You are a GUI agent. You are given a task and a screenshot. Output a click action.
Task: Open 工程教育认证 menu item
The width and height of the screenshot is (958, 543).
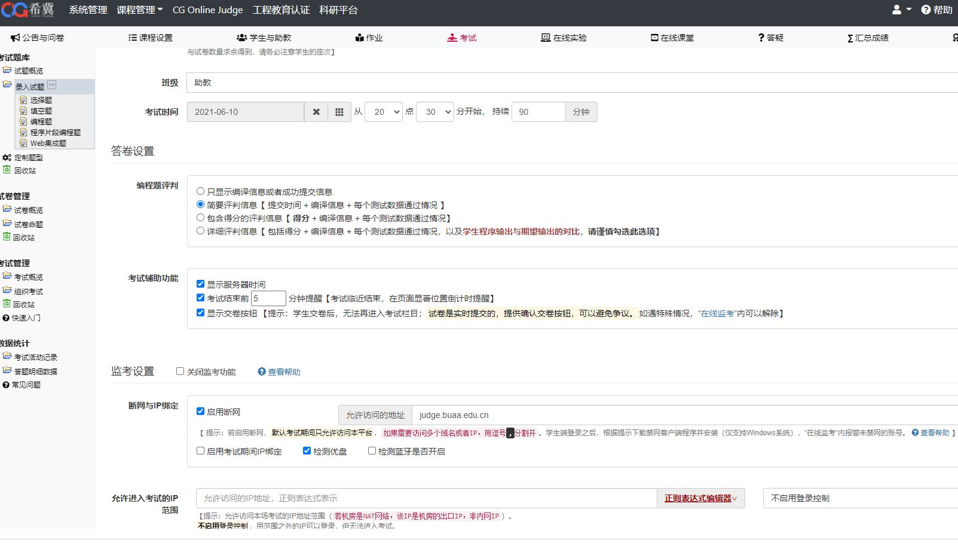point(281,10)
